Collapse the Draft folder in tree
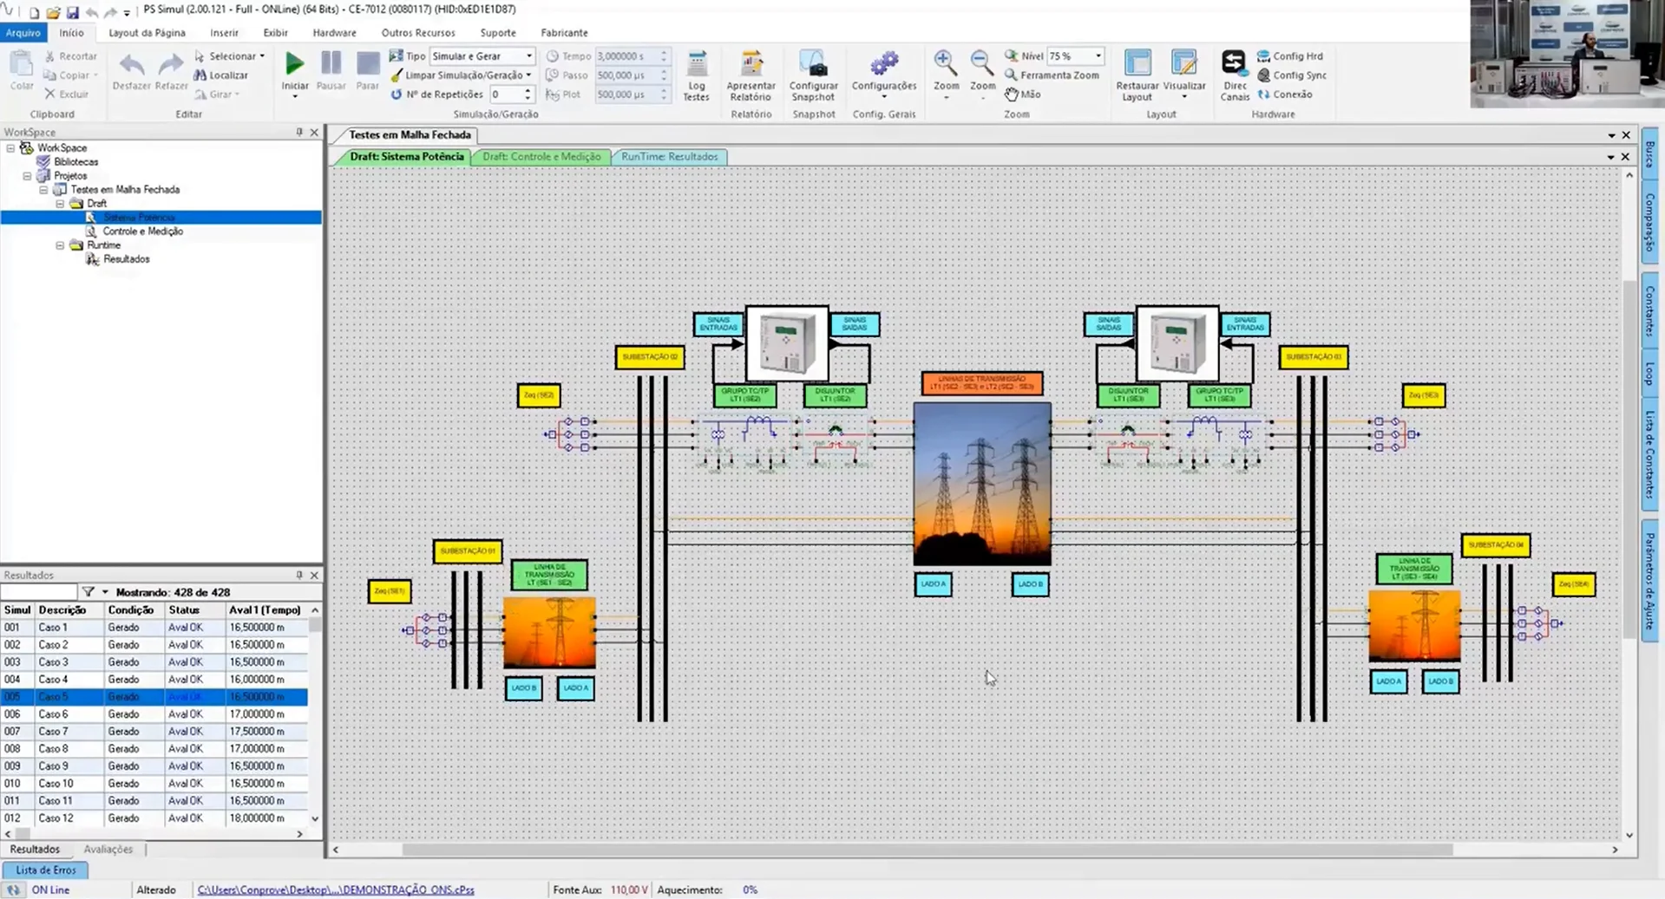Screen dimensions: 1665x899 point(61,204)
